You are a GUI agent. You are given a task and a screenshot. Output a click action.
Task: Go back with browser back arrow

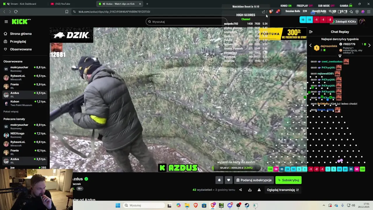(x=4, y=12)
